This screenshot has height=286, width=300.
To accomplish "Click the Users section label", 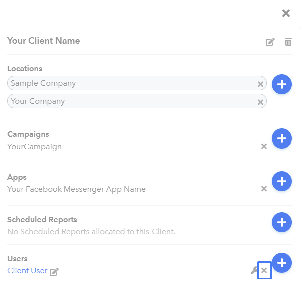I will coord(17,258).
